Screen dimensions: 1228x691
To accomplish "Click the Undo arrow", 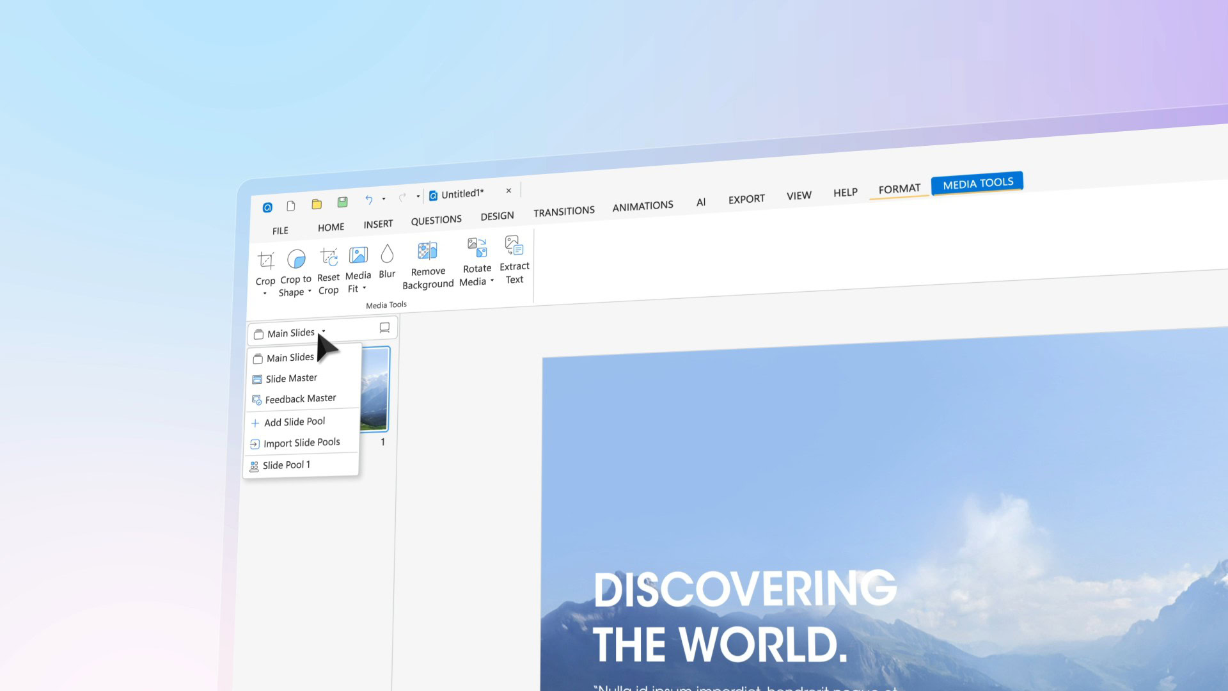I will point(368,200).
